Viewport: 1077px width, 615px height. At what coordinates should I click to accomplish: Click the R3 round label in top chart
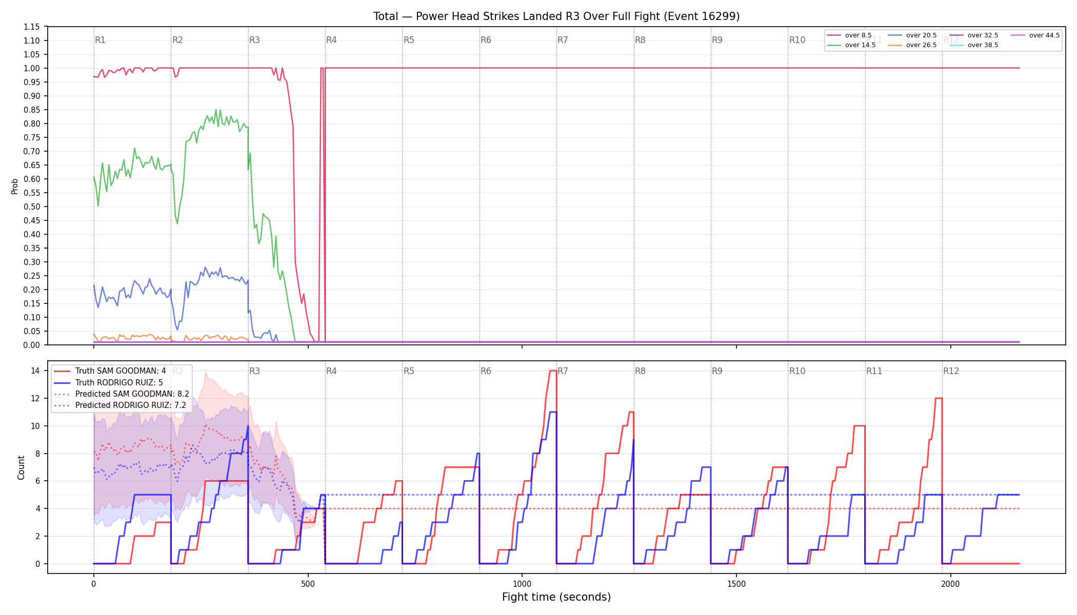click(254, 40)
